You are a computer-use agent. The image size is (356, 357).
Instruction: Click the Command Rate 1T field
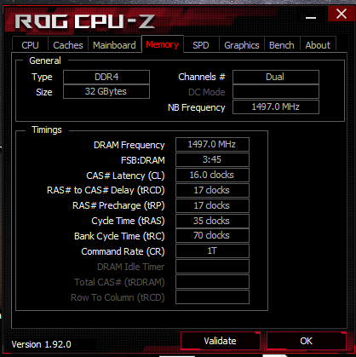[212, 251]
